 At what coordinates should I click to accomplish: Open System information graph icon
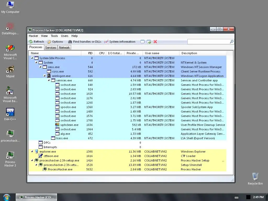pyautogui.click(x=106, y=42)
